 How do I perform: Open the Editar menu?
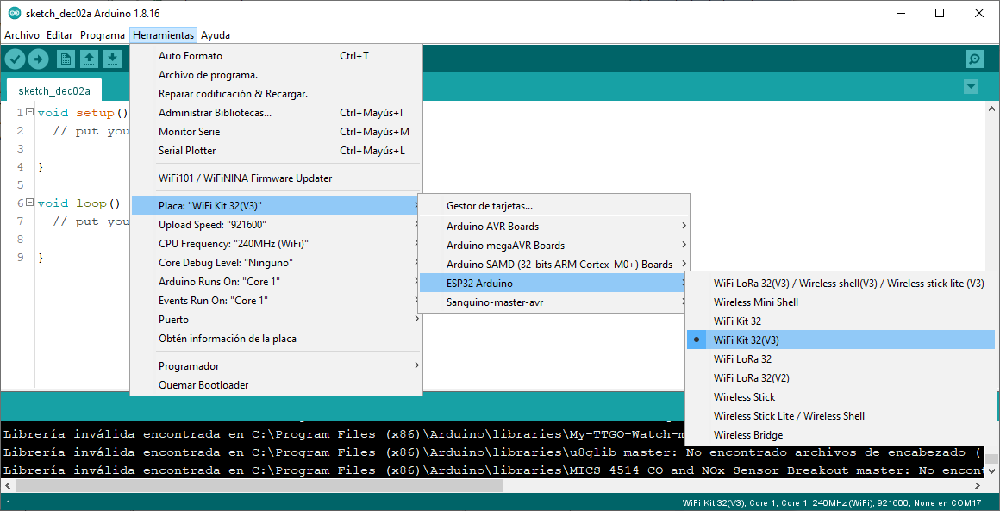(x=59, y=35)
